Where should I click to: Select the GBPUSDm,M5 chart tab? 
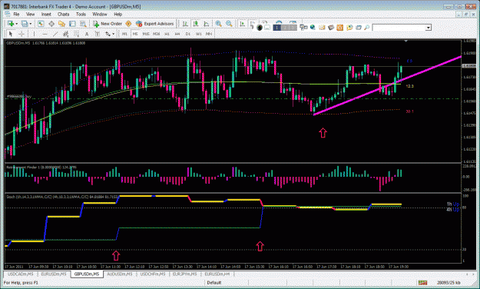[x=87, y=274]
